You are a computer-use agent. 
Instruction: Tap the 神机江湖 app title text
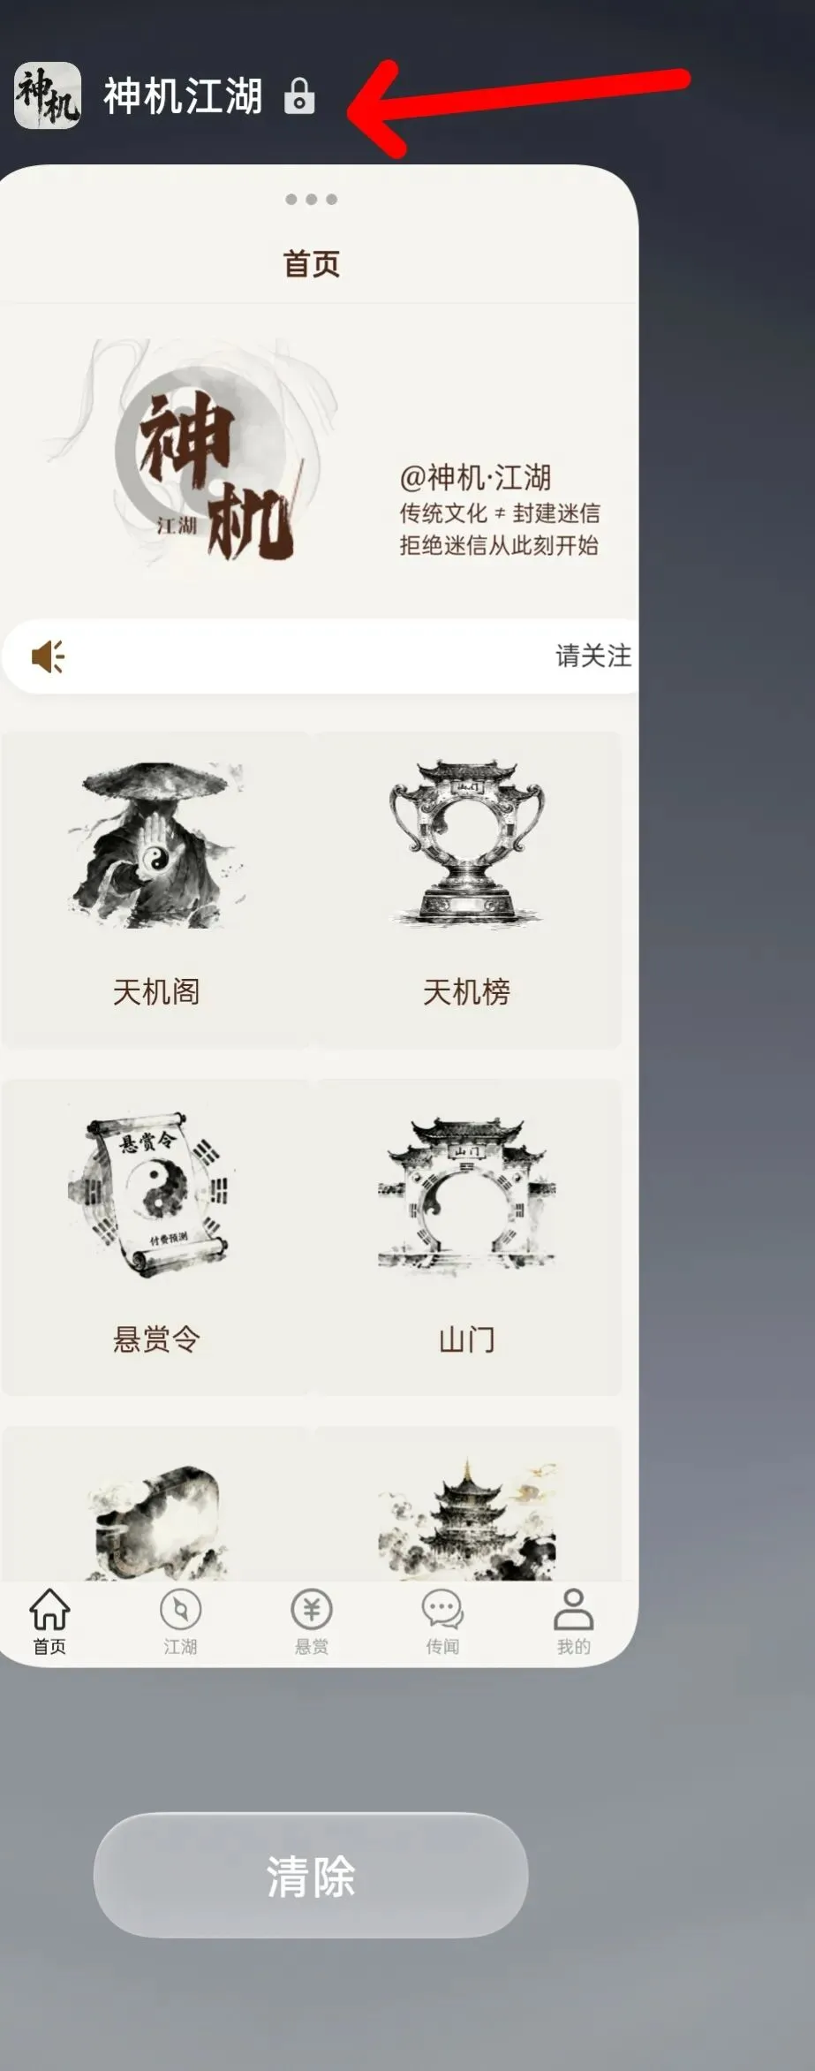click(183, 95)
